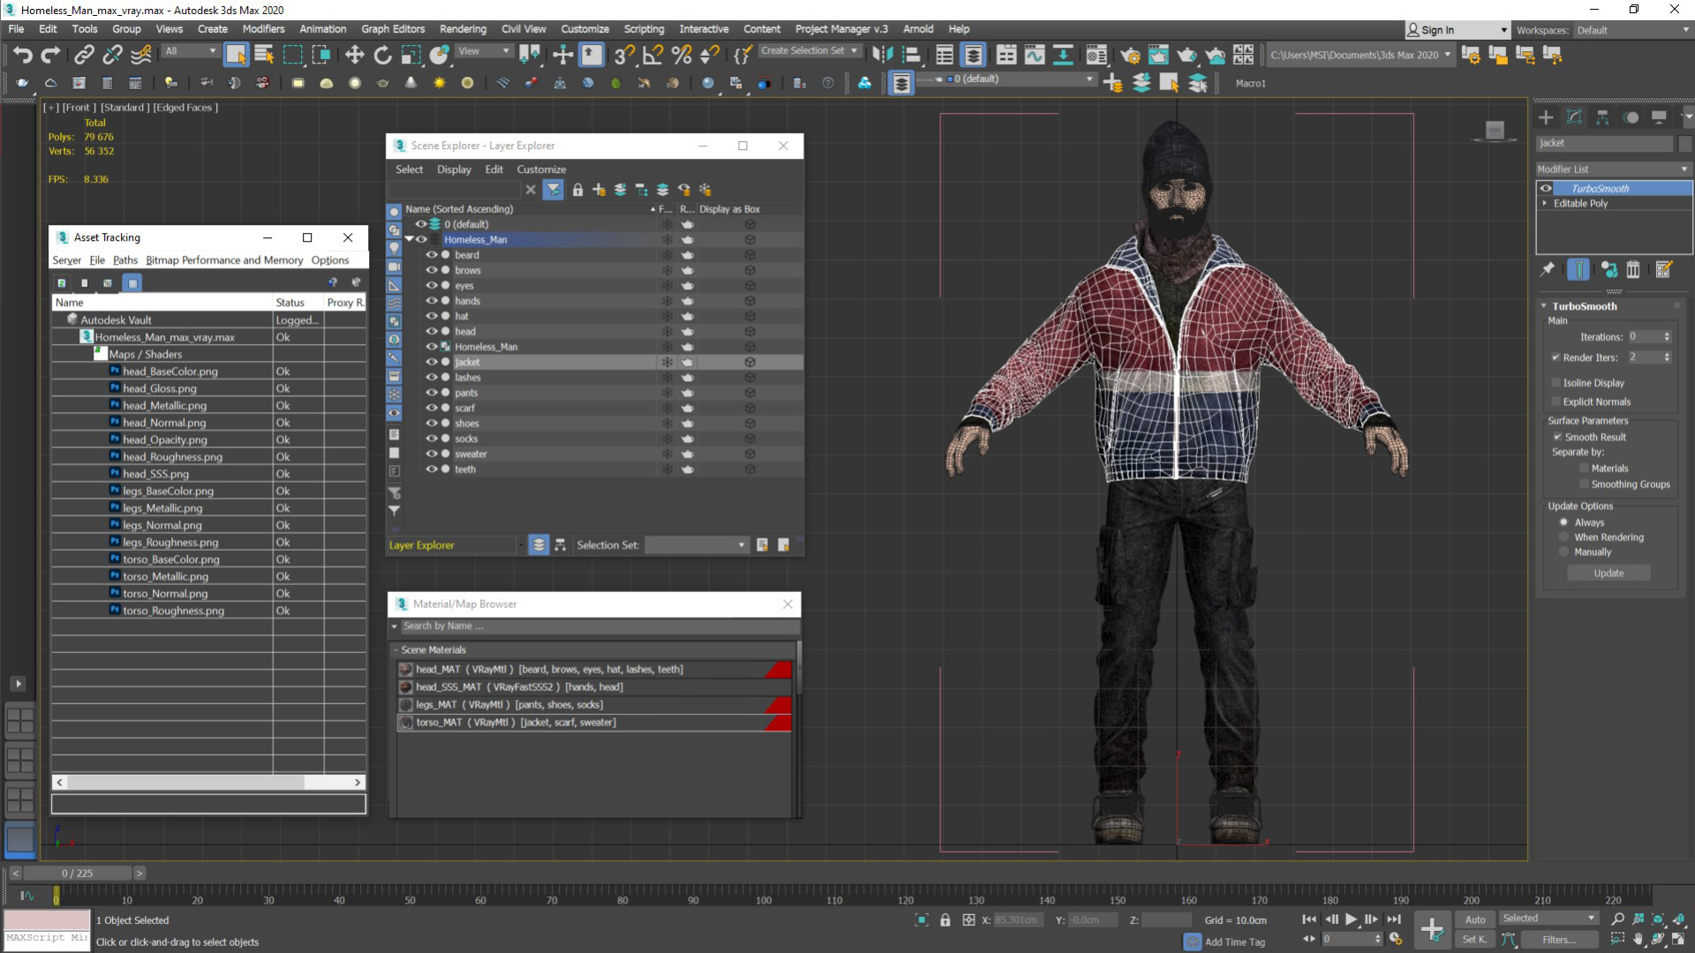The image size is (1695, 953).
Task: Open Bitmap Performance and Memory menu
Action: 224,260
